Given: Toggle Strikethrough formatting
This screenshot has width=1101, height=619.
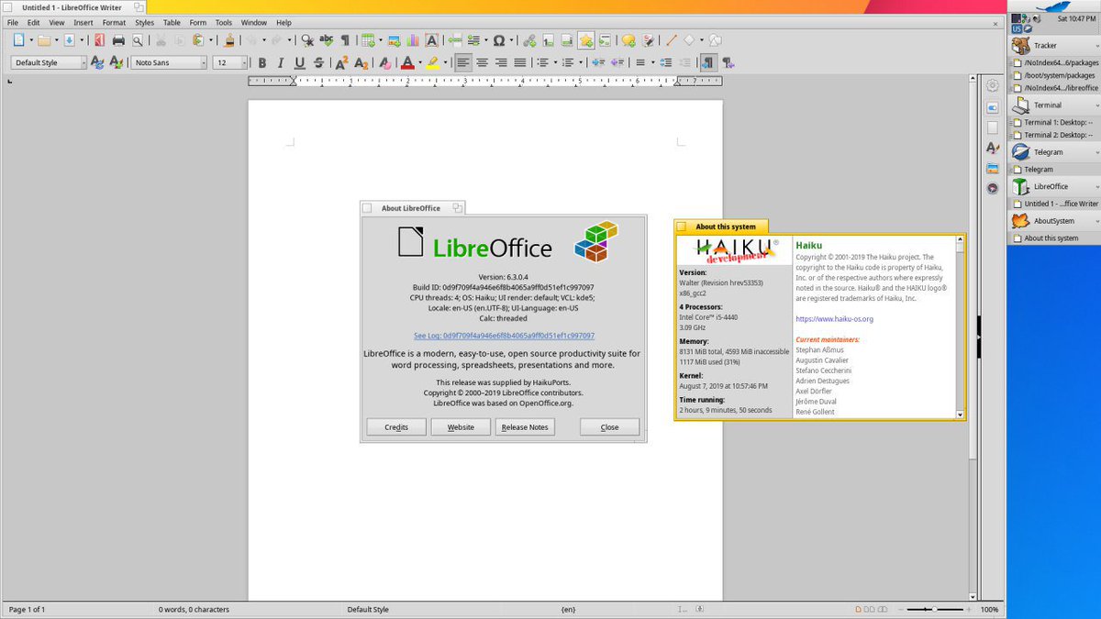Looking at the screenshot, I should tap(318, 63).
